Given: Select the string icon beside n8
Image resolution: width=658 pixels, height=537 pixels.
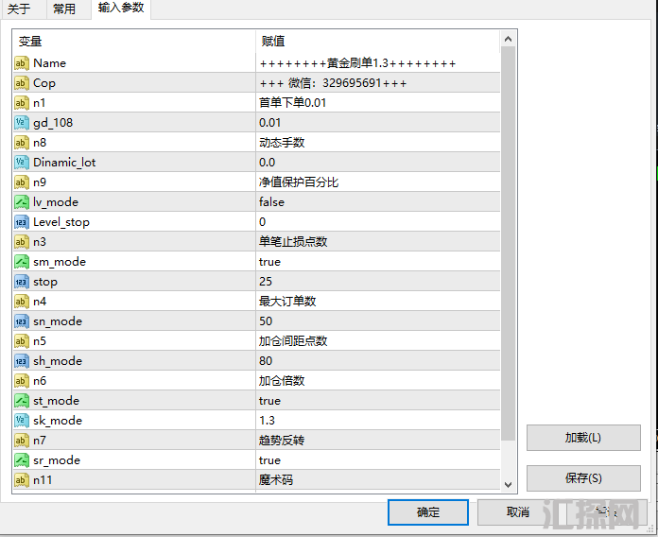Looking at the screenshot, I should coord(22,143).
